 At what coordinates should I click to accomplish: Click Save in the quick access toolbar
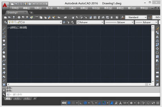point(21,4)
